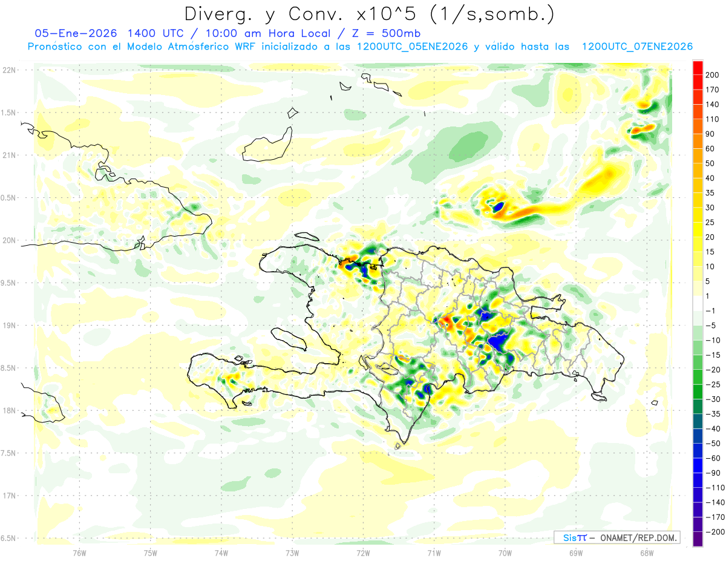Viewport: 726px width, 561px height.
Task: Select colorbar value '-30'
Action: (712, 399)
